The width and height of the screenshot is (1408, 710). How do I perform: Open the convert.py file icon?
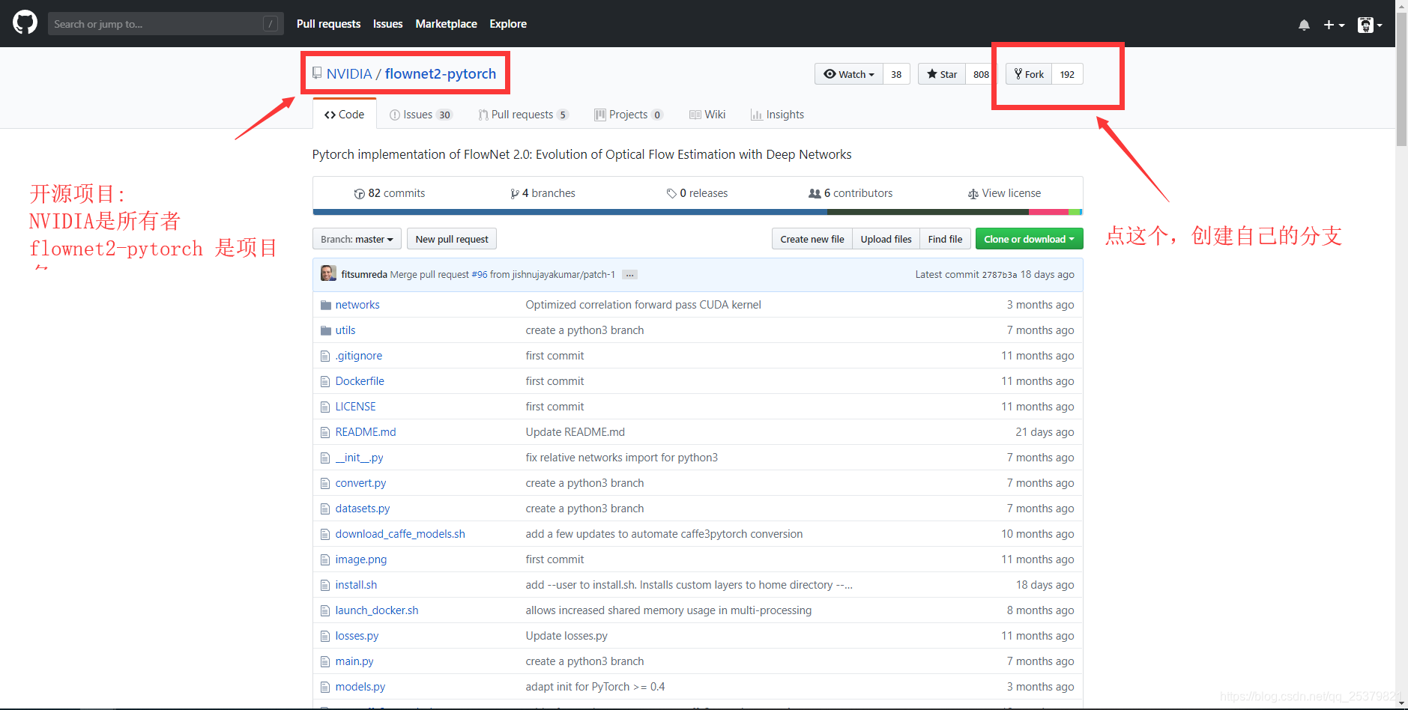tap(325, 483)
